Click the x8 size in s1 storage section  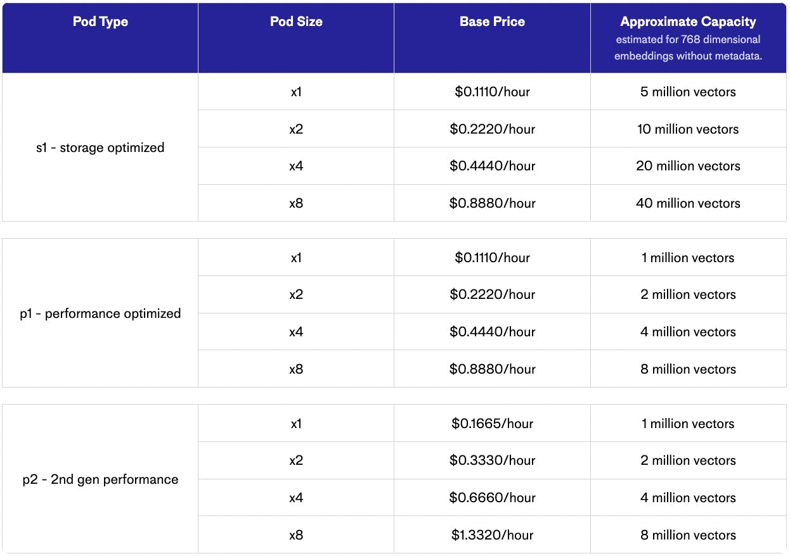[x=296, y=203]
